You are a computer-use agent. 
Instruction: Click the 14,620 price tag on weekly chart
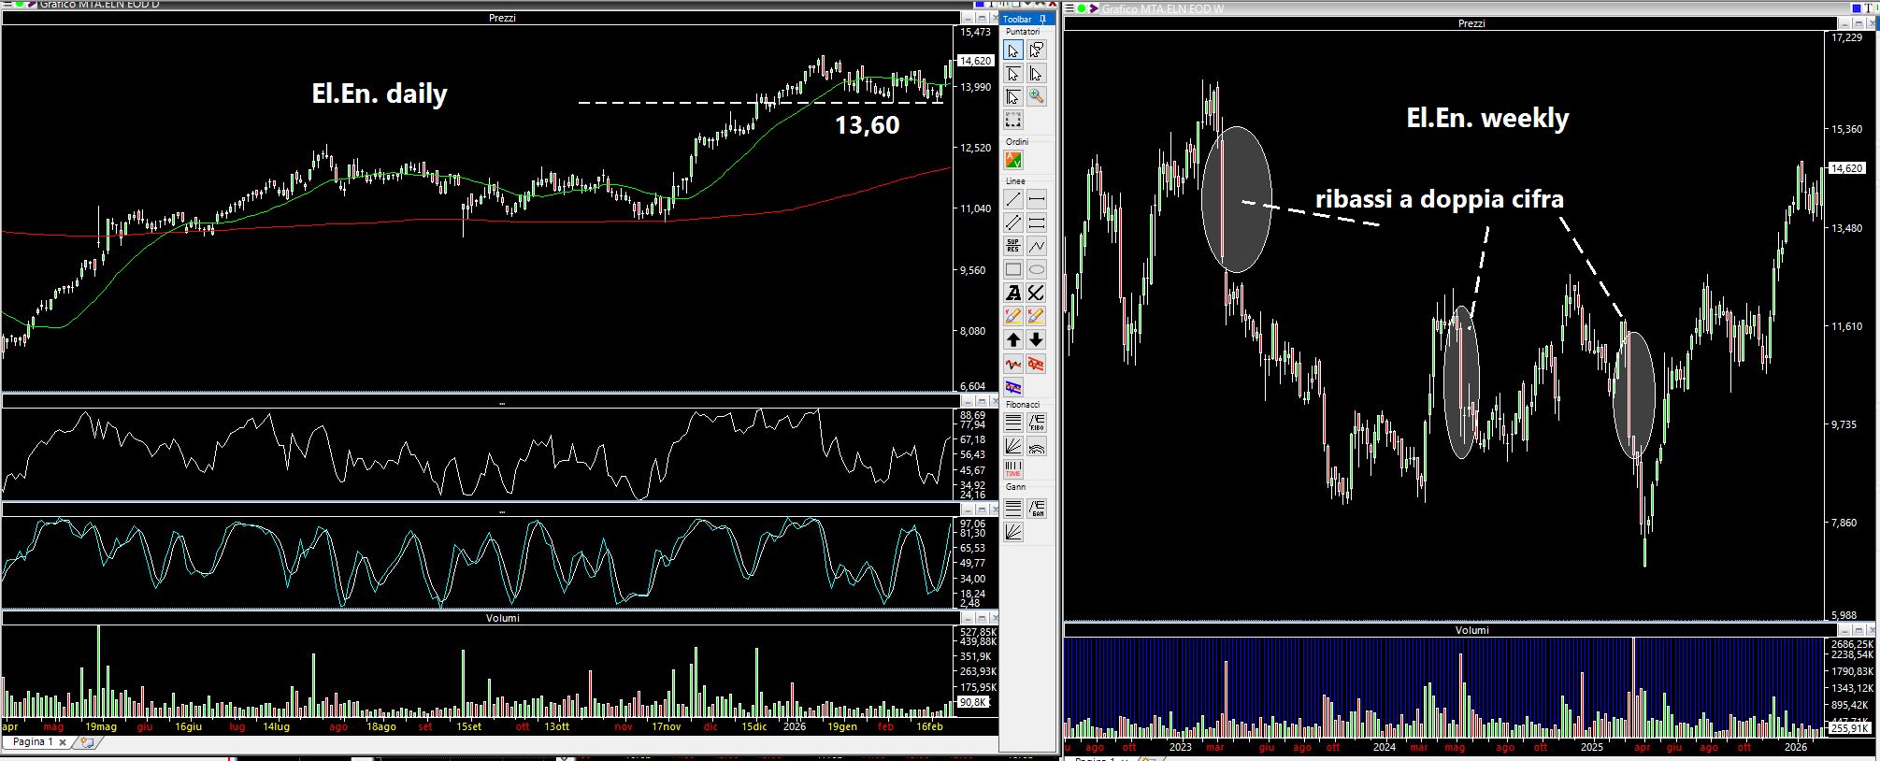coord(1846,168)
